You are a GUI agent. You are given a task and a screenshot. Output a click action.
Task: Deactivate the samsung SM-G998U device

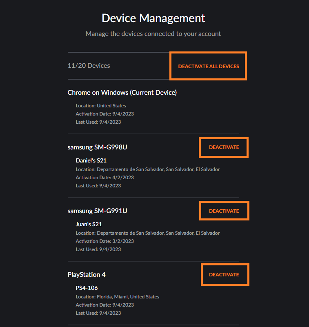pyautogui.click(x=224, y=147)
